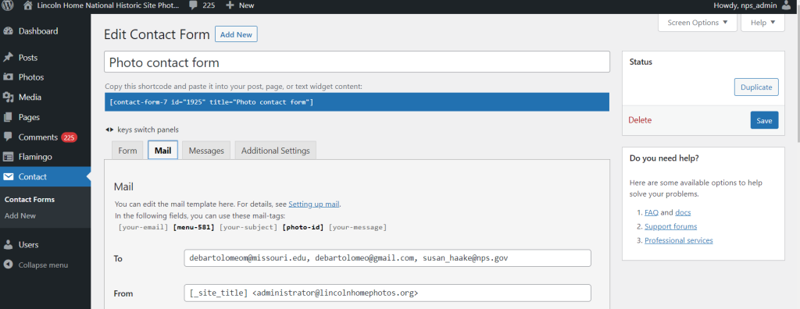Image resolution: width=800 pixels, height=309 pixels.
Task: Click the plus icon beside New
Action: pyautogui.click(x=230, y=5)
